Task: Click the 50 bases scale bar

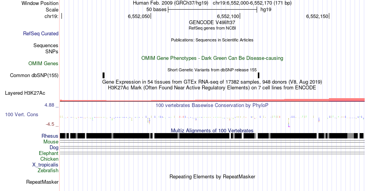Action: pos(212,10)
